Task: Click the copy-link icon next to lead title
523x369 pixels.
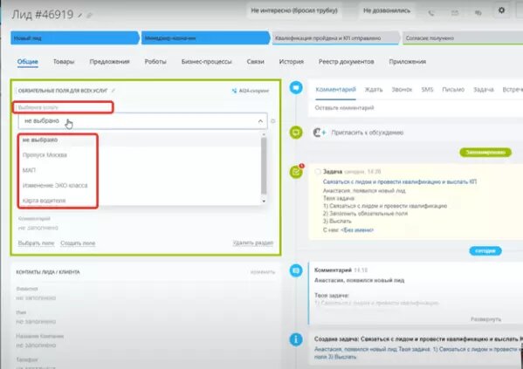Action: point(89,15)
